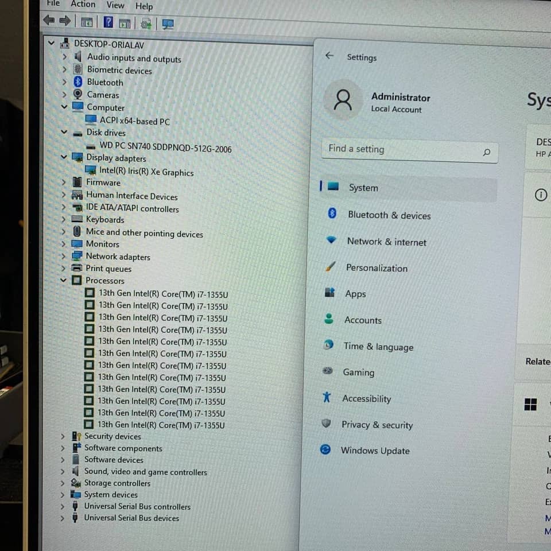Open Bluetooth & devices settings

389,215
